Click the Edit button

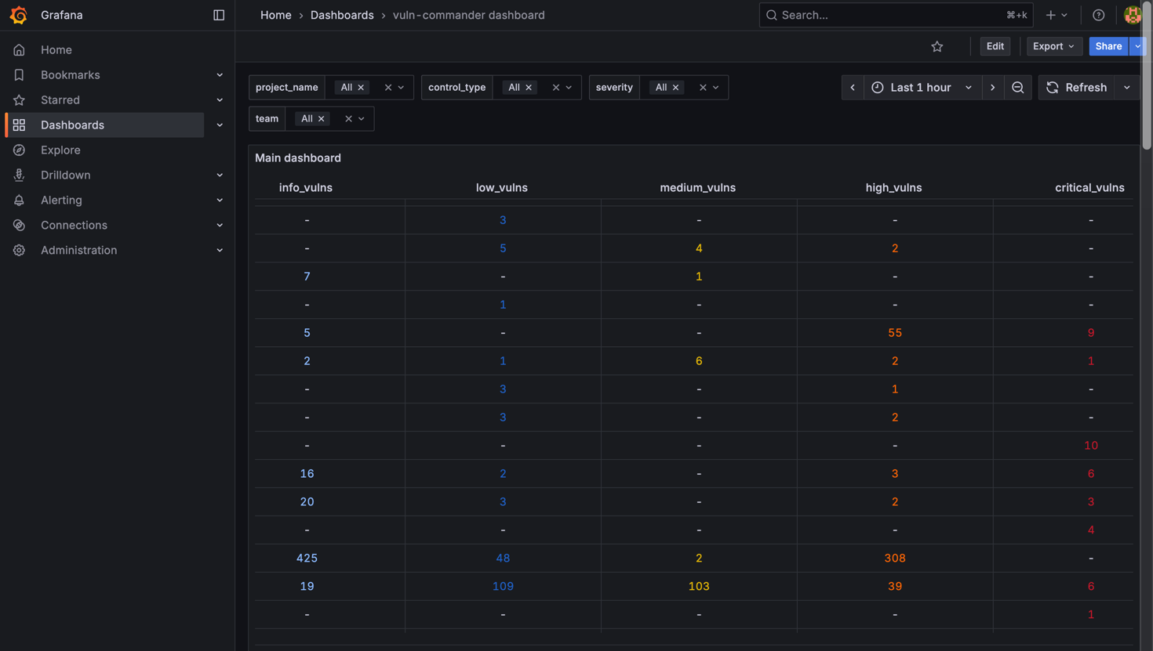[995, 46]
